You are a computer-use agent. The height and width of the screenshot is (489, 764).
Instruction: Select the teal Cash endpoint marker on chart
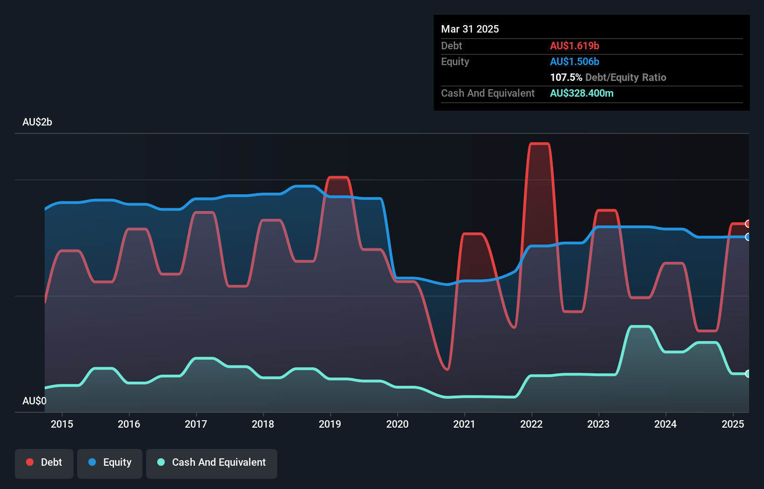coord(748,373)
